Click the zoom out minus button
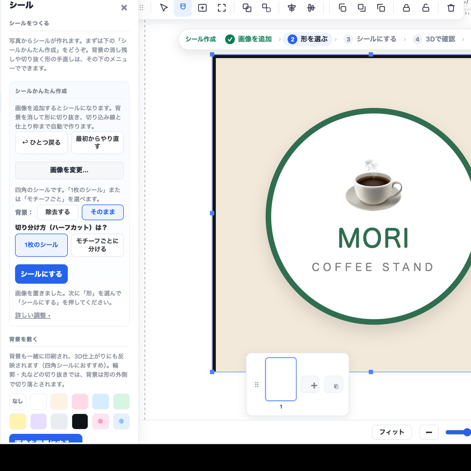Image resolution: width=471 pixels, height=471 pixels. coord(429,432)
